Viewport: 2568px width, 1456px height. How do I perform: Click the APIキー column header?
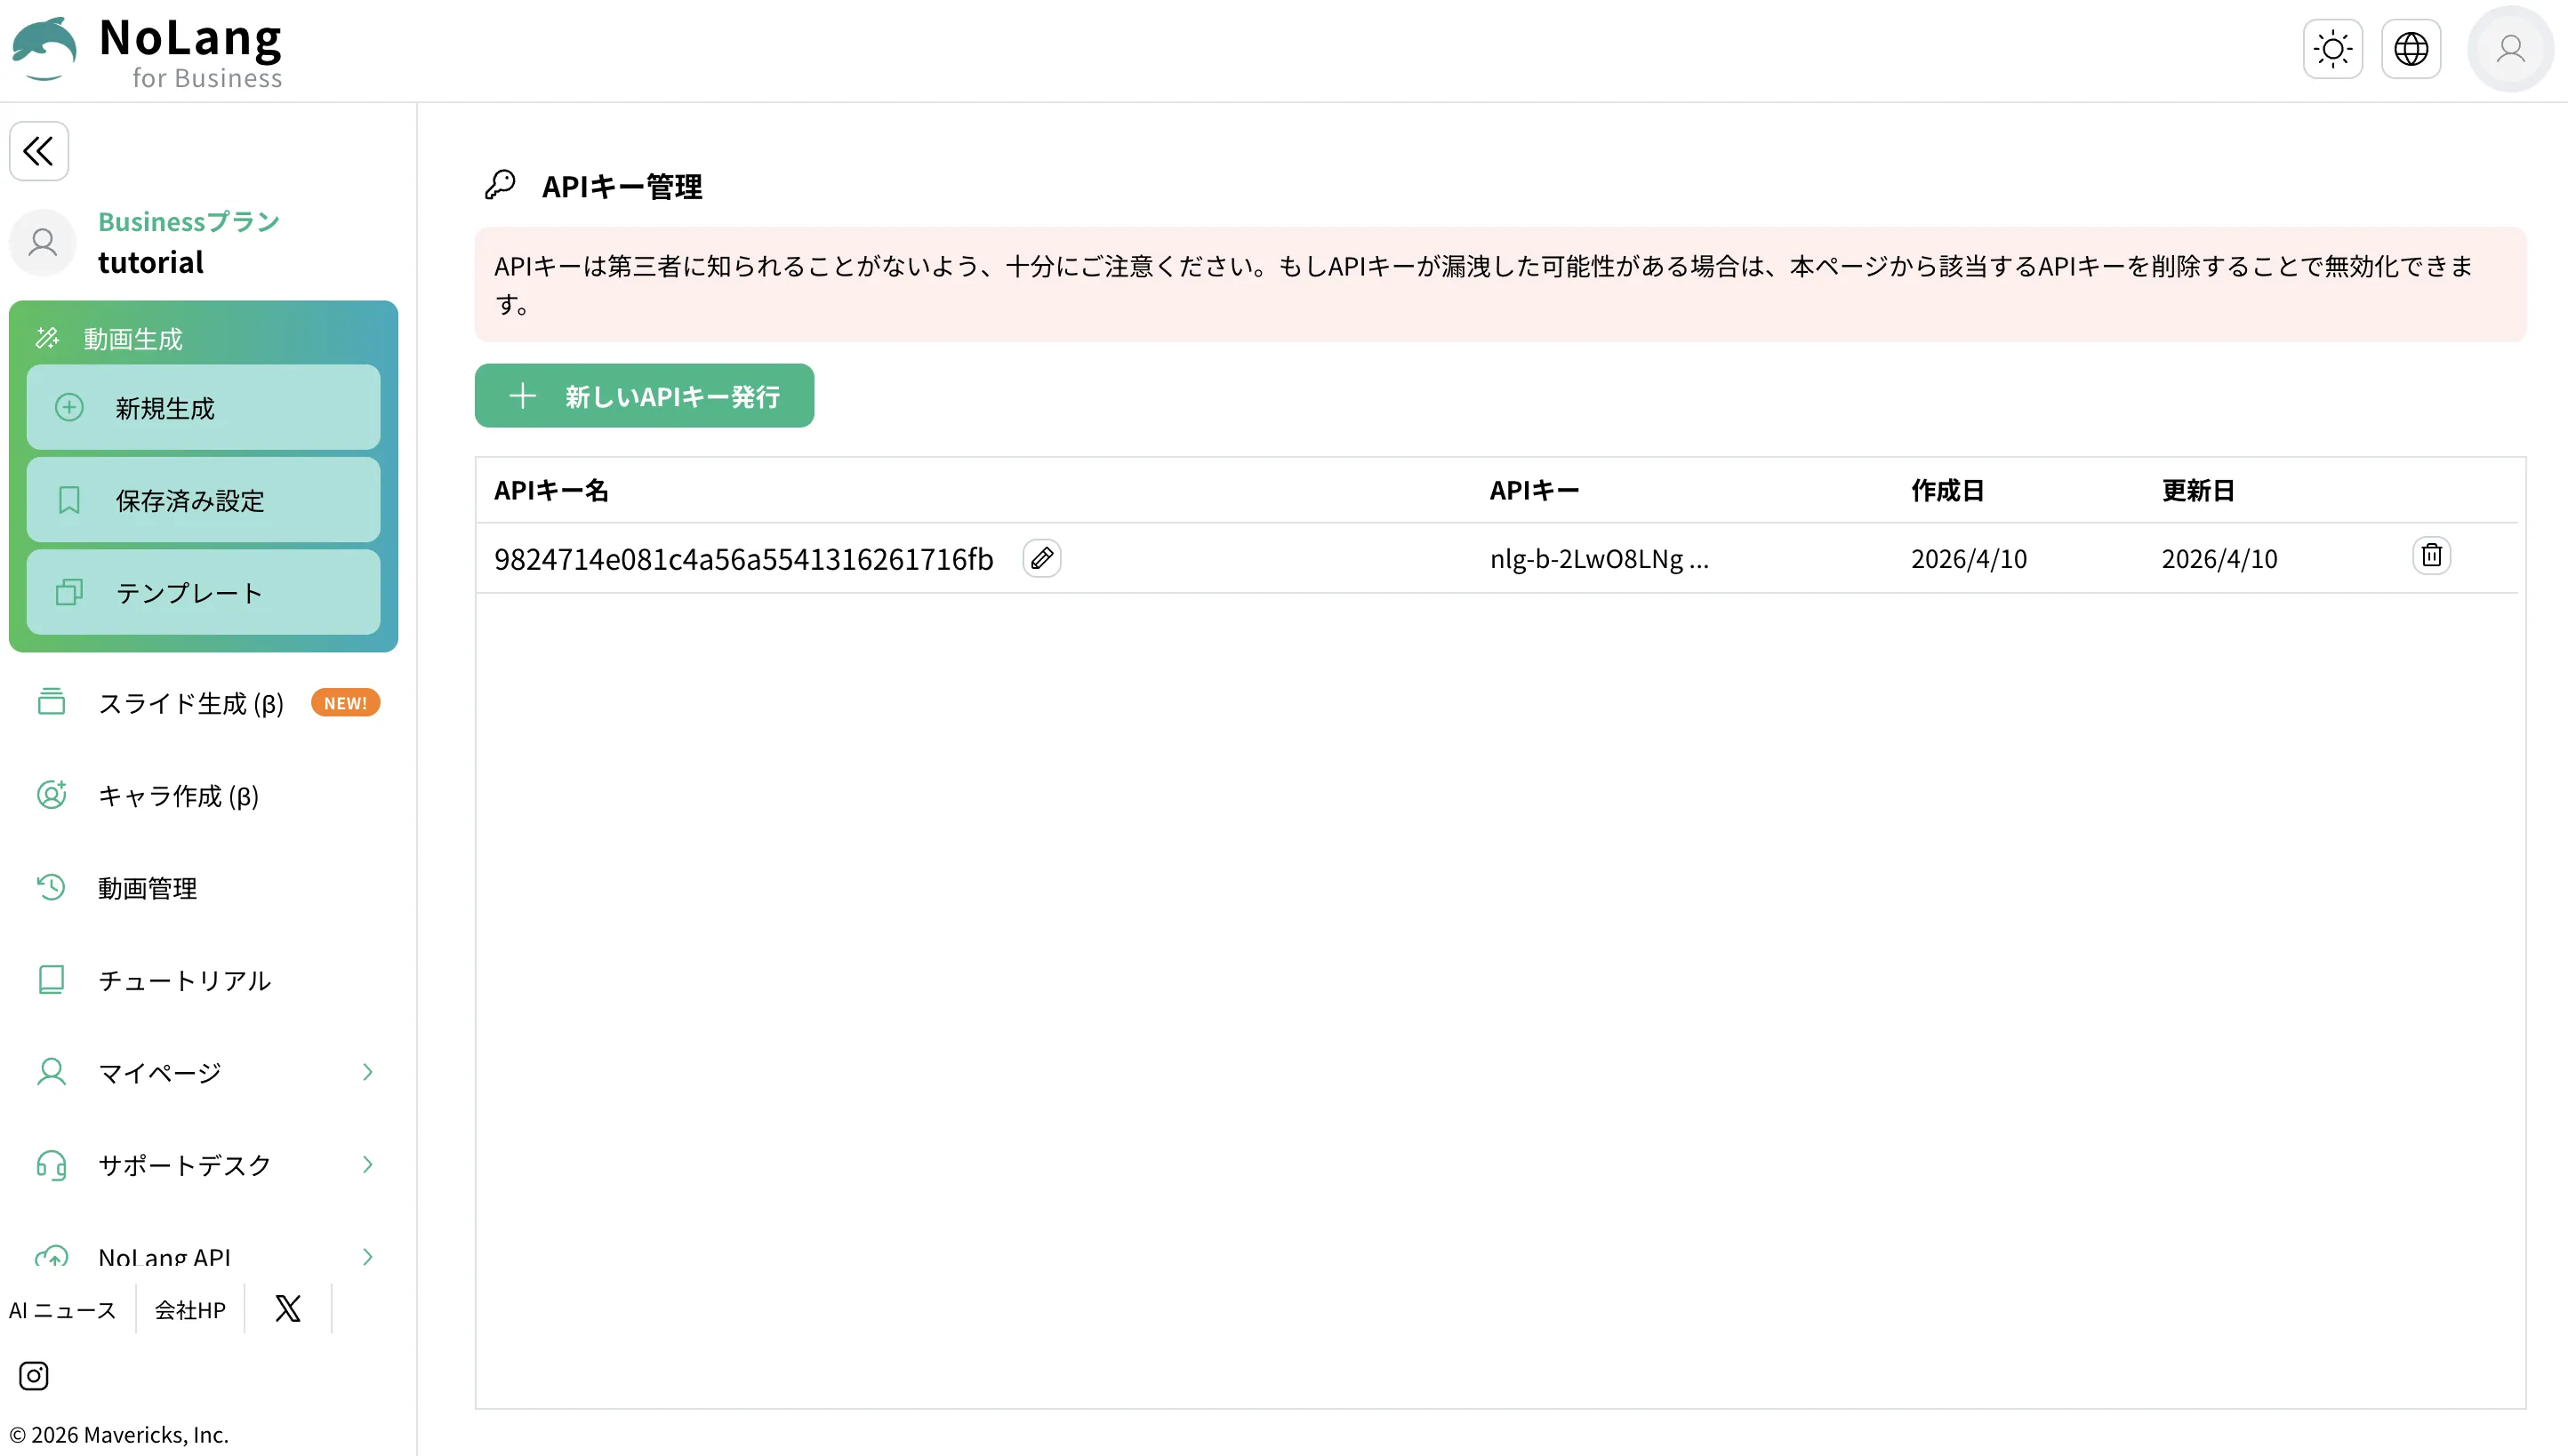pos(1535,491)
